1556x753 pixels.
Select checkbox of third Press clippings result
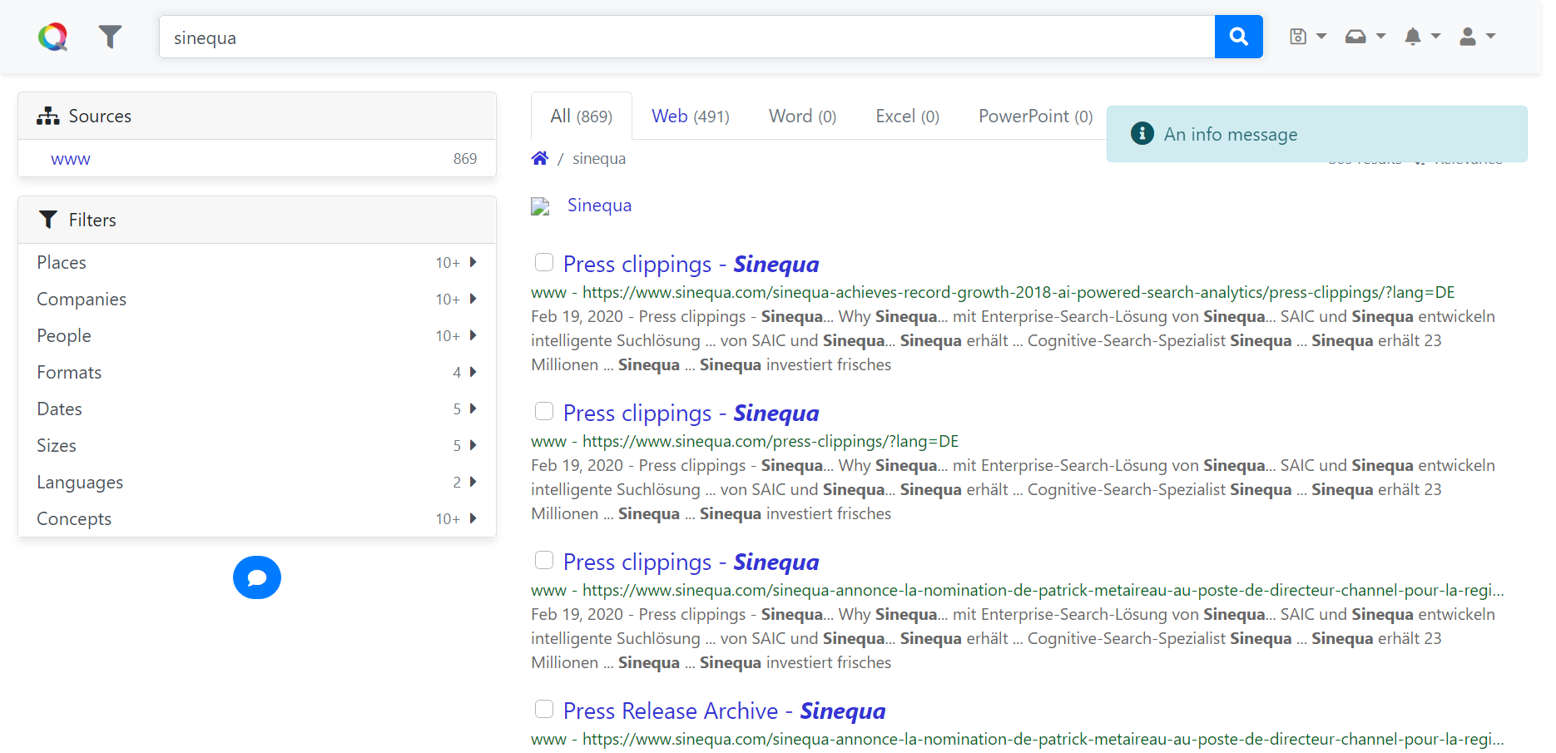544,560
